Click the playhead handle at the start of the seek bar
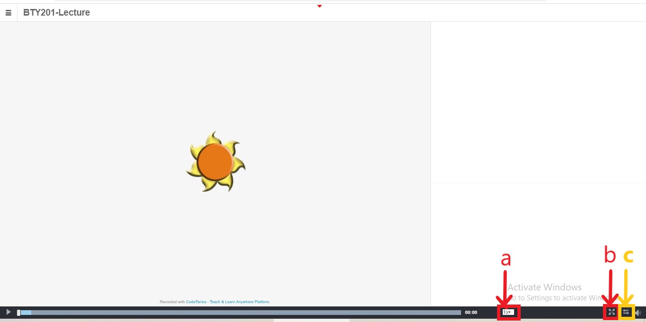Image resolution: width=646 pixels, height=322 pixels. point(18,313)
